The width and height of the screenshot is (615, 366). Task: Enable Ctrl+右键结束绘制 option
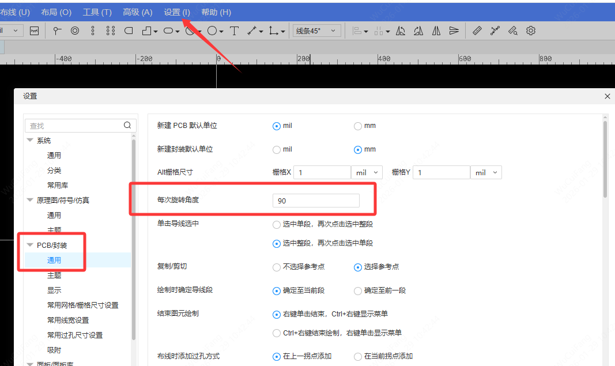pos(277,333)
